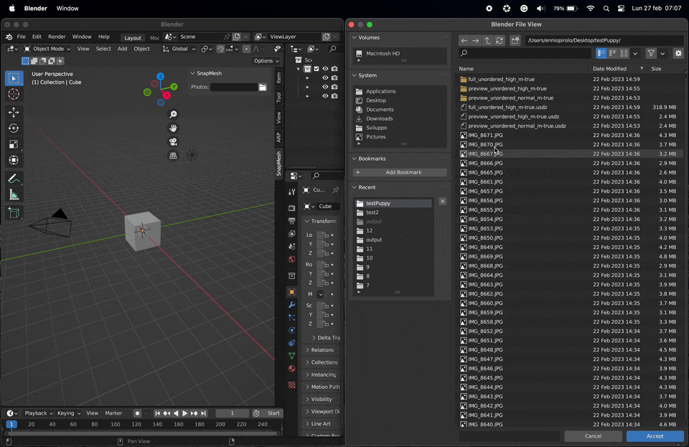Click the viewport pan hand icon

173,128
